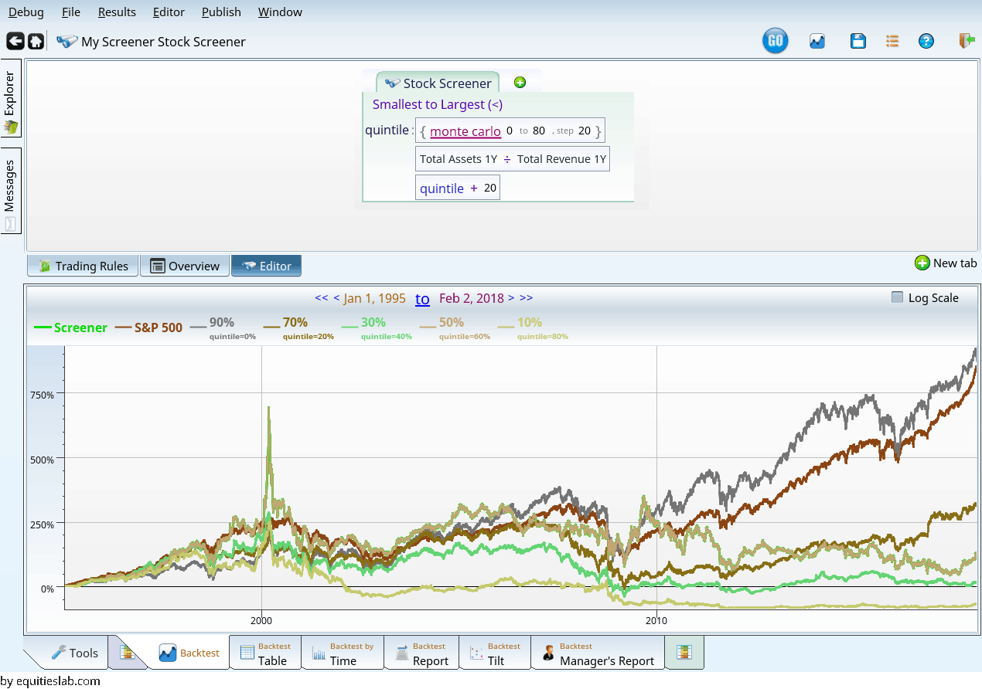Click the rightmost spreadsheet icon in bottom tabs

pyautogui.click(x=684, y=653)
